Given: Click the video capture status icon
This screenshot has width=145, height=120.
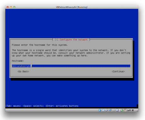Looking at the screenshot, I should coord(117,110).
